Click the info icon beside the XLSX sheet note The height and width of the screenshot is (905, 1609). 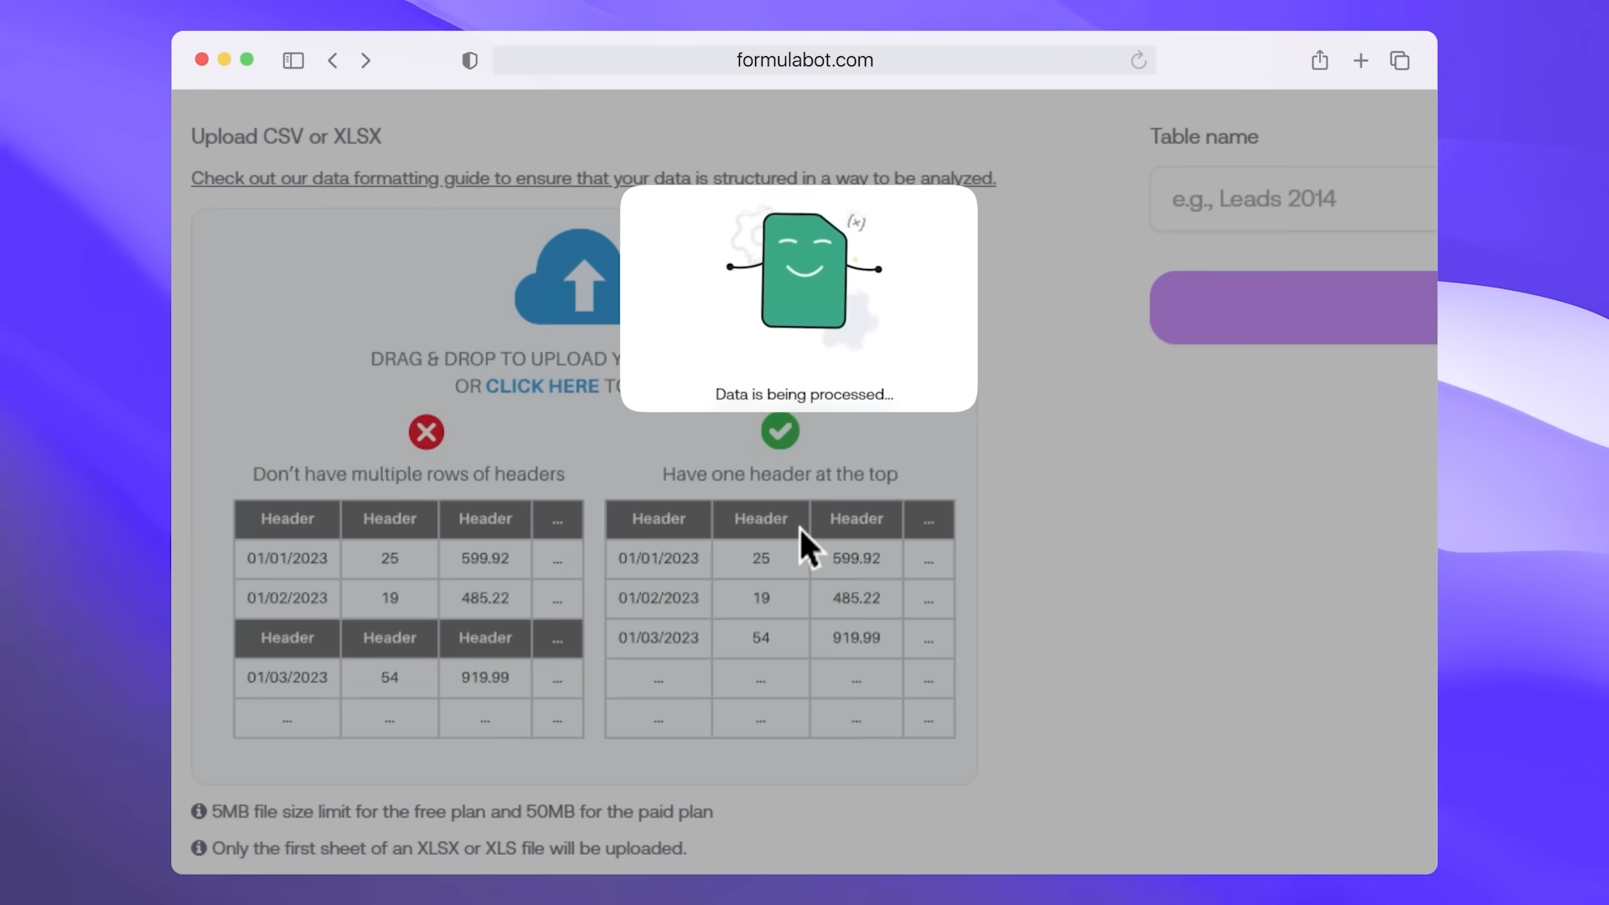point(199,848)
